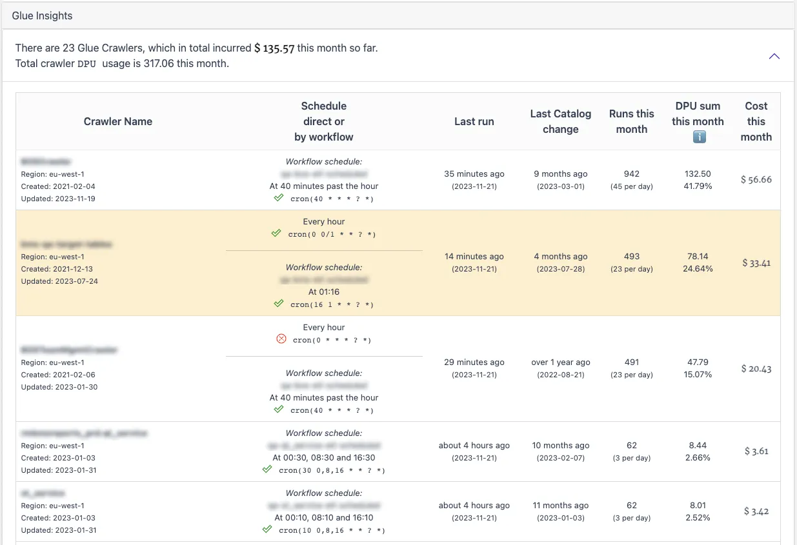Click the $ 33.41 cost cell

click(756, 263)
